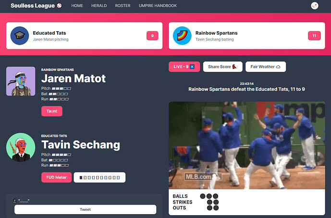This screenshot has width=331, height=218.
Task: Taunt Jaren Matot with the Taunt button
Action: coord(52,111)
